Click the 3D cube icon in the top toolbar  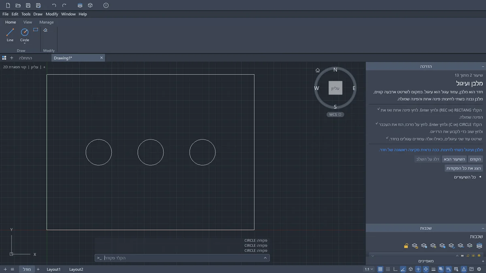[90, 5]
